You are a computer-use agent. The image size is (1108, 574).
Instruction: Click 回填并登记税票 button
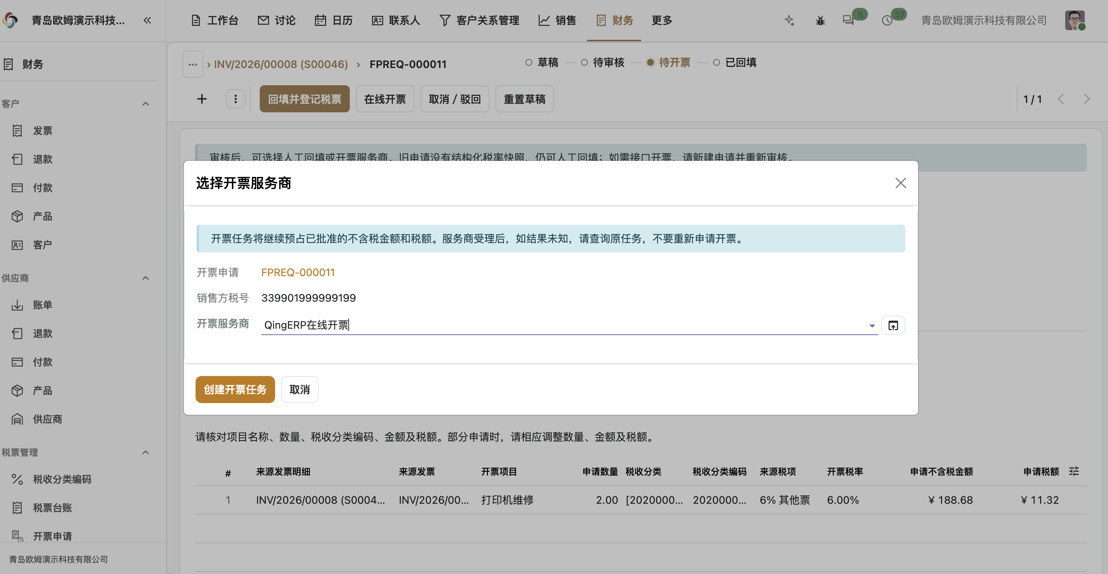pos(304,99)
